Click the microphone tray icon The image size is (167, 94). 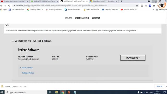click(138, 92)
